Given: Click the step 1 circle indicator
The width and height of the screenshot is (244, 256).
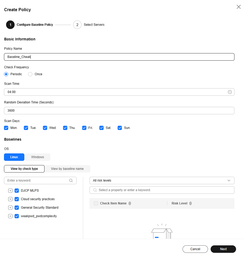Looking at the screenshot, I should click(x=10, y=25).
